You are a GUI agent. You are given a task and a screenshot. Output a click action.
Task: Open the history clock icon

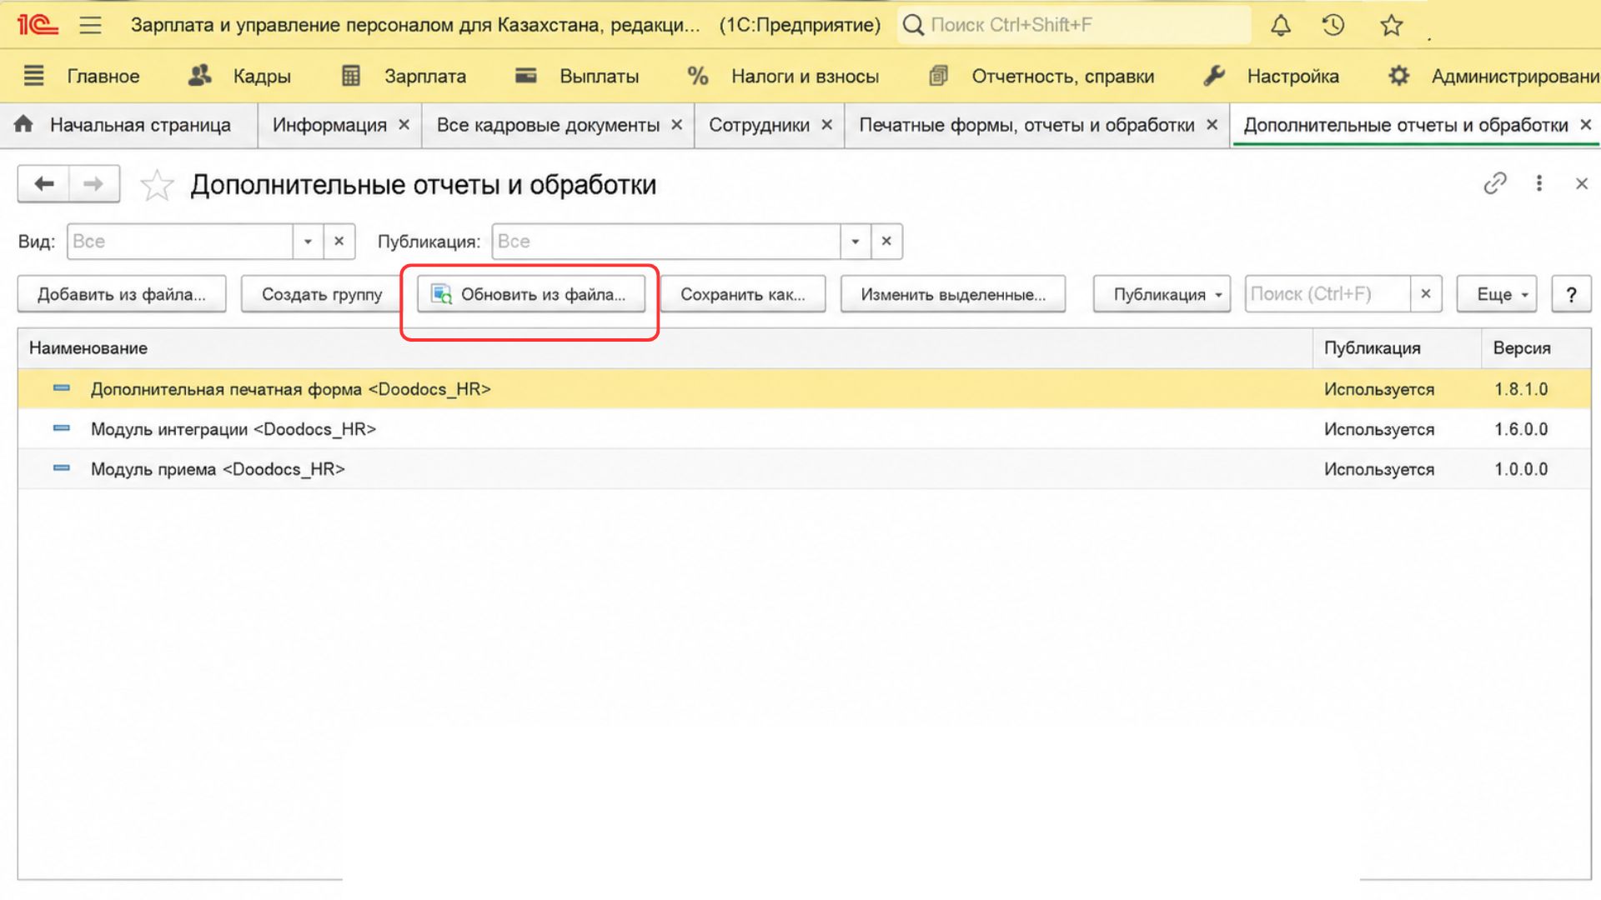tap(1333, 25)
